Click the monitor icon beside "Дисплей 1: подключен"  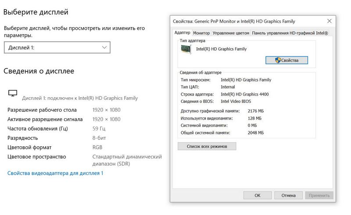click(13, 93)
